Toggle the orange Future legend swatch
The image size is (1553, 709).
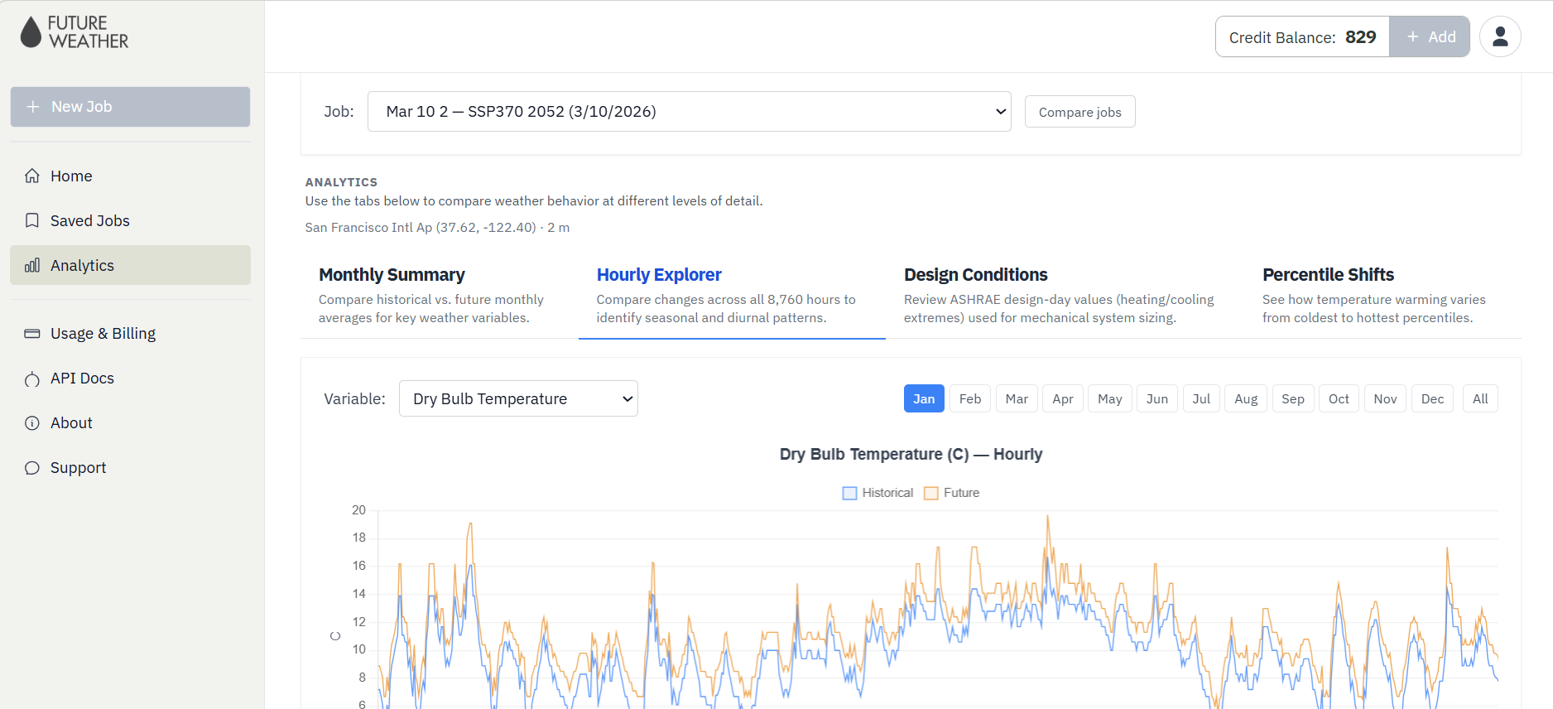pyautogui.click(x=931, y=493)
